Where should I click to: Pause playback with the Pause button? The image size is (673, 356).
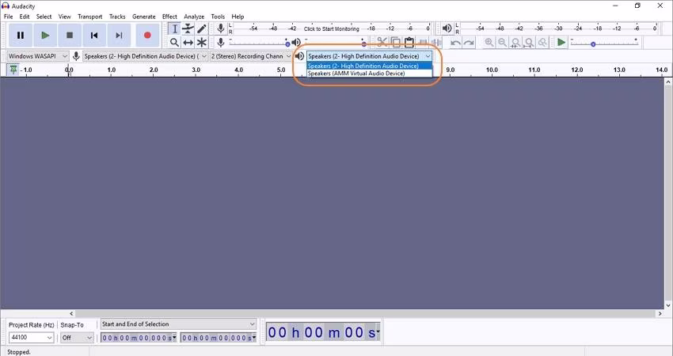pos(20,35)
